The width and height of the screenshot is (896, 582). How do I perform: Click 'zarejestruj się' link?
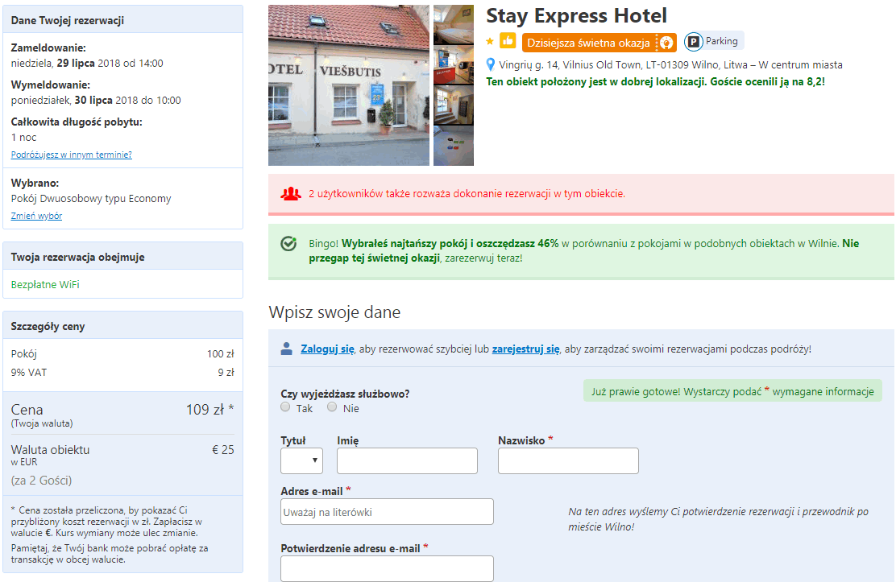coord(525,349)
